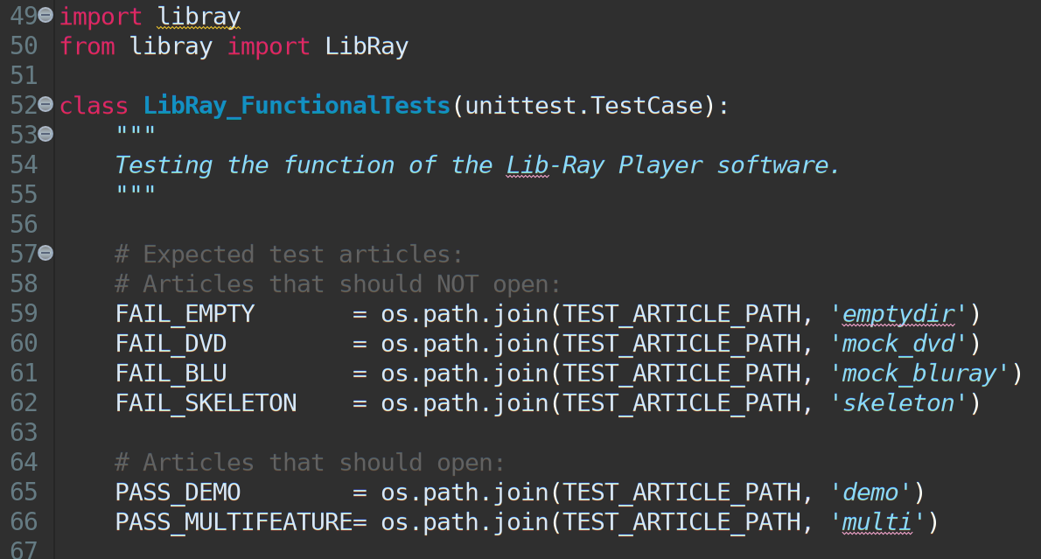Collapse the import block fold marker at line 49
The width and height of the screenshot is (1041, 559).
click(x=46, y=15)
